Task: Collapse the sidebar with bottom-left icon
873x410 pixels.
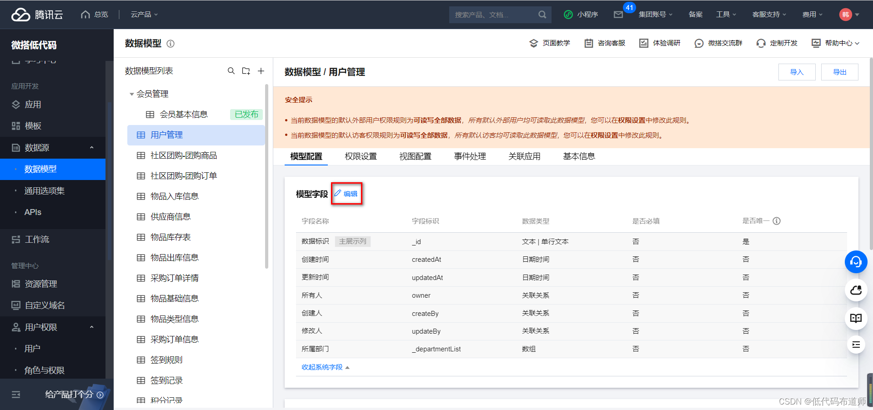Action: coord(16,395)
